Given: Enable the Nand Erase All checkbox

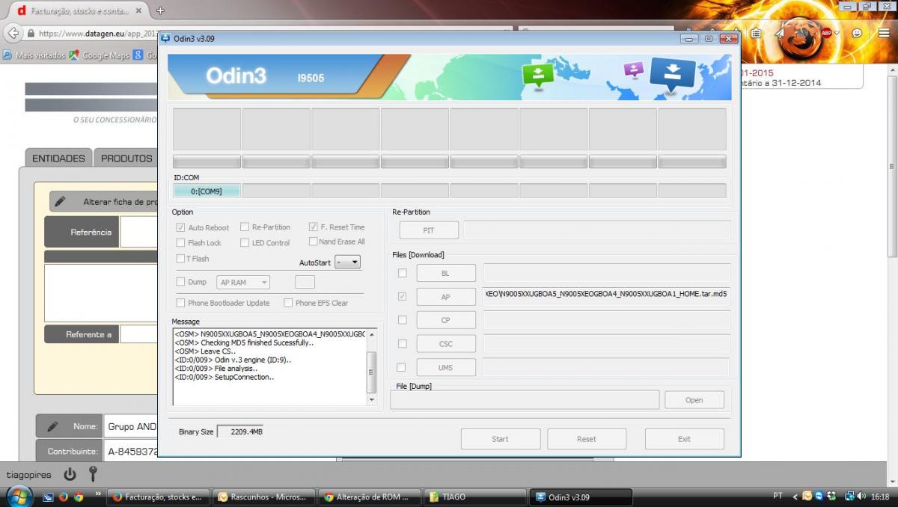Looking at the screenshot, I should click(314, 242).
